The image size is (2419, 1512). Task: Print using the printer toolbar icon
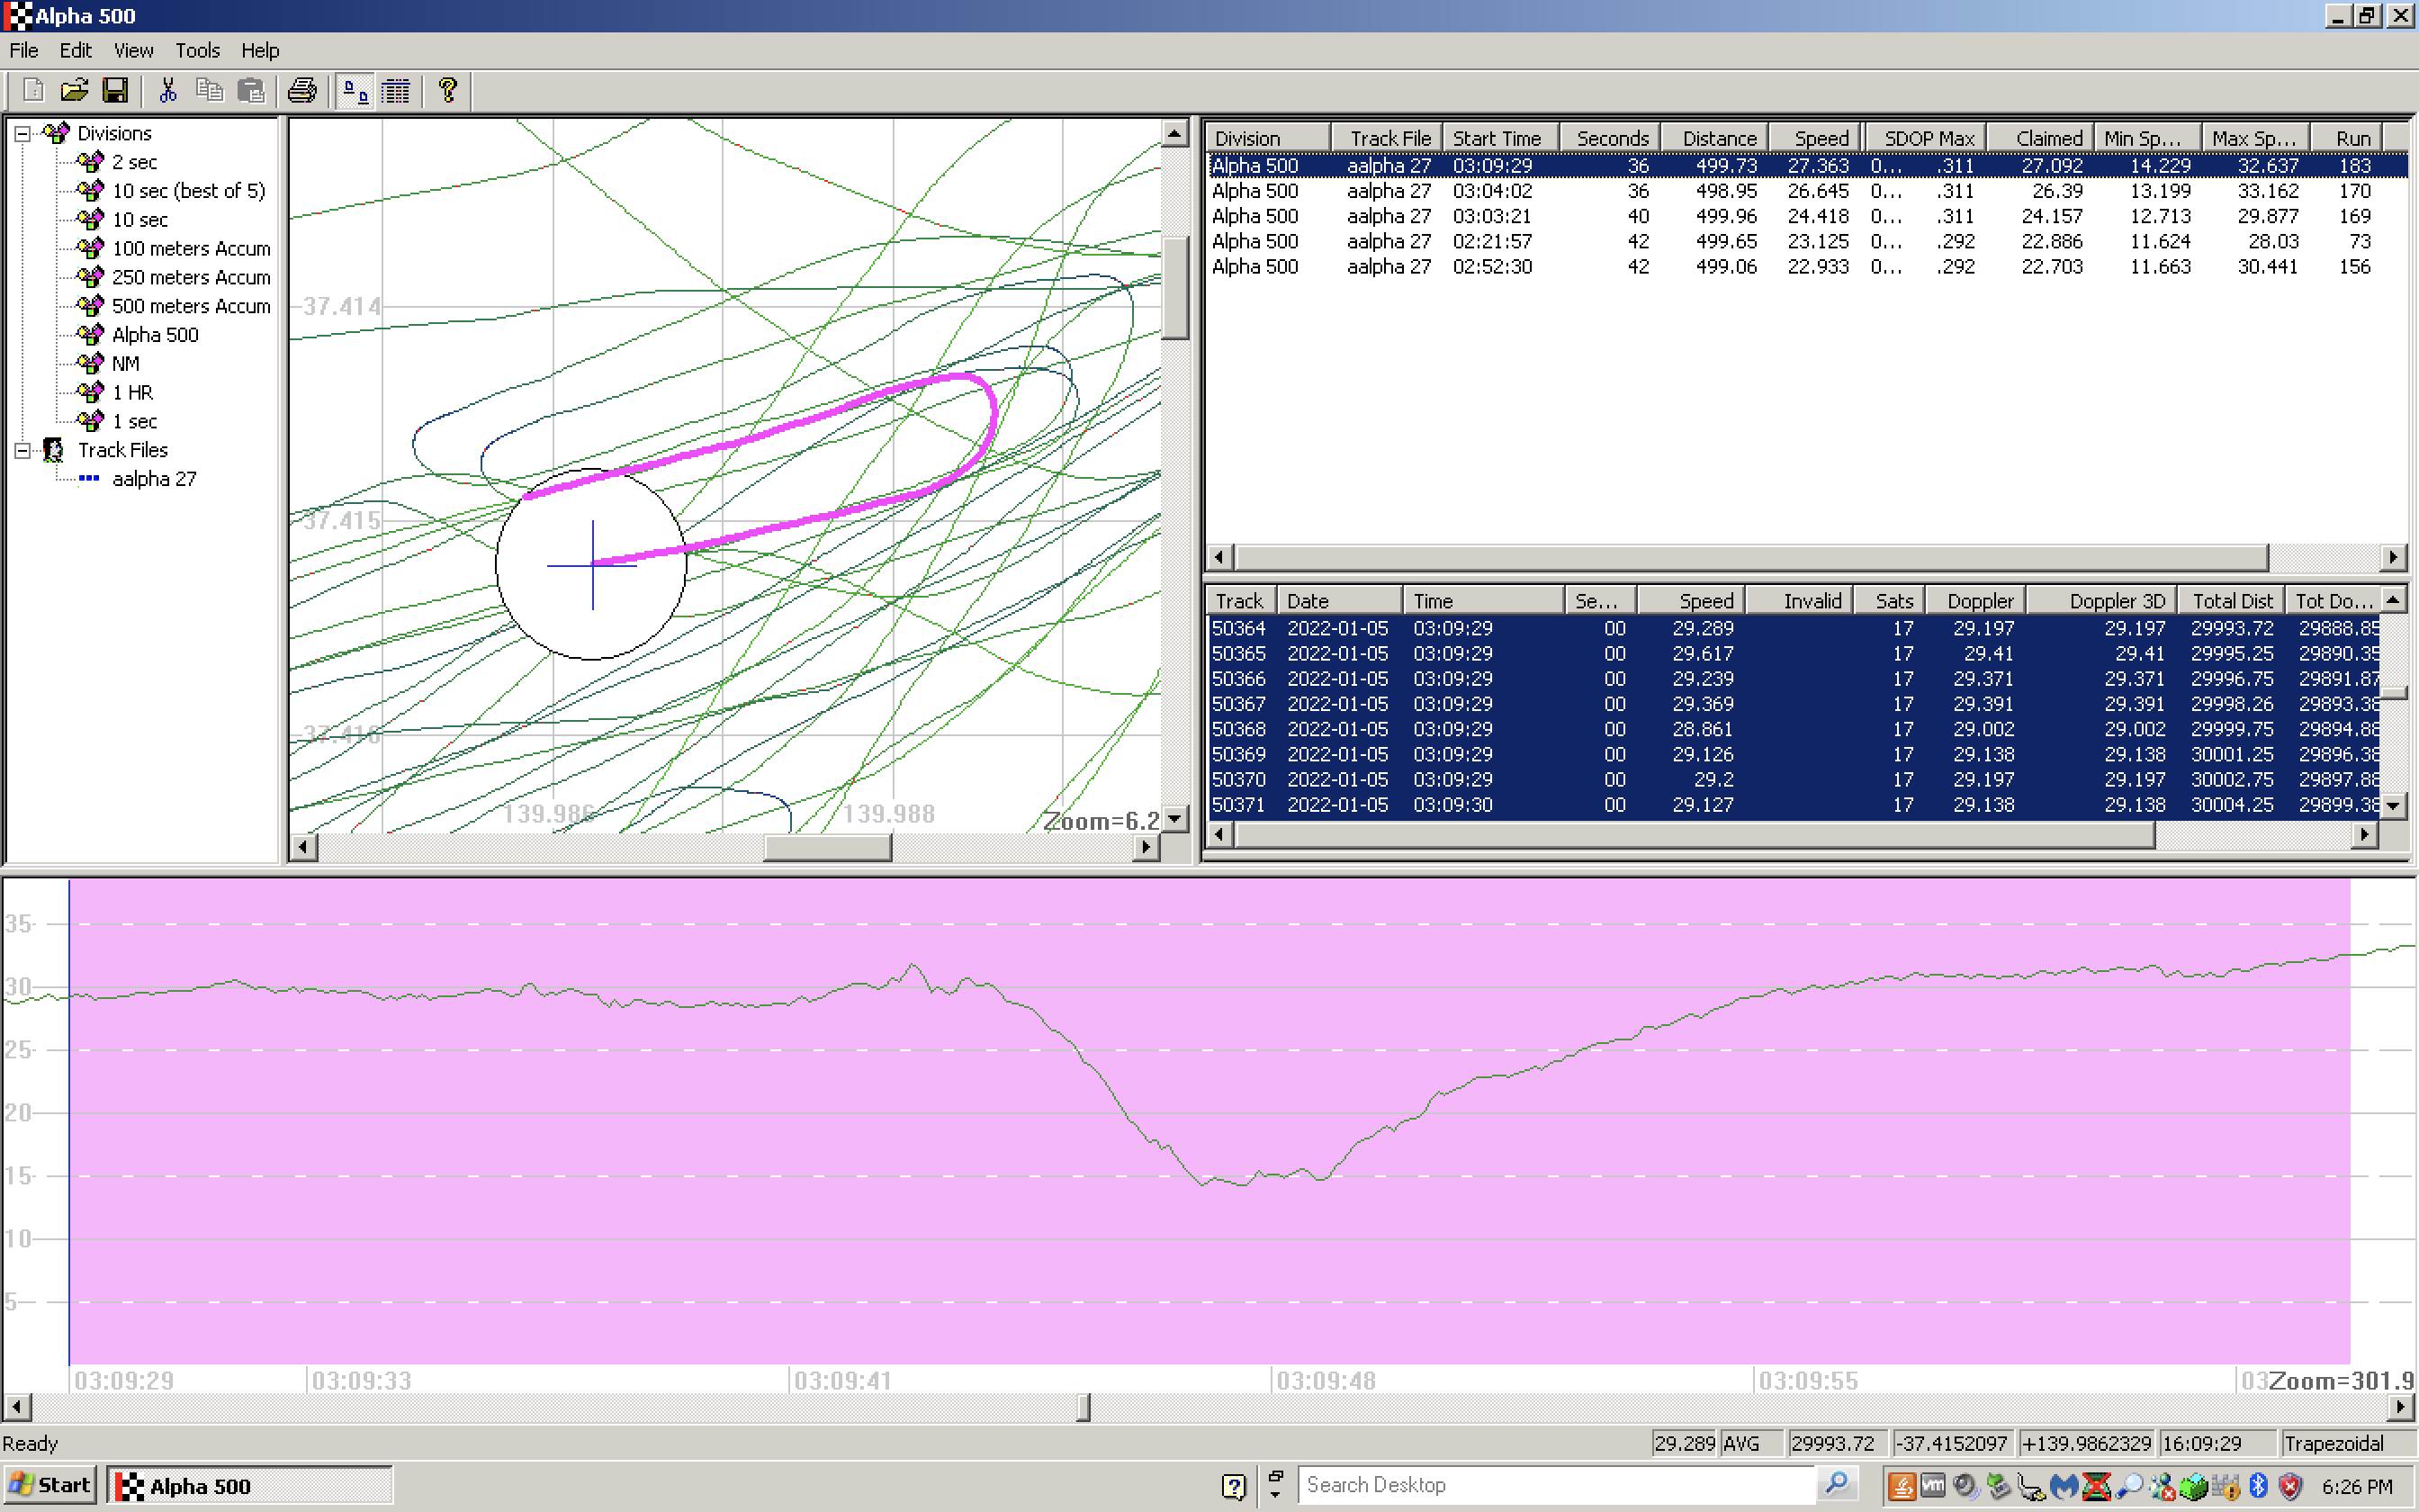pos(301,91)
